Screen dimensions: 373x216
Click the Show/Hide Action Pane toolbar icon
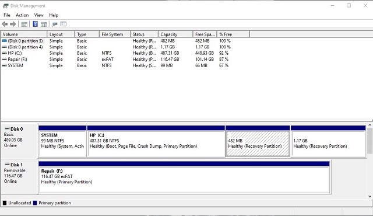pos(44,24)
